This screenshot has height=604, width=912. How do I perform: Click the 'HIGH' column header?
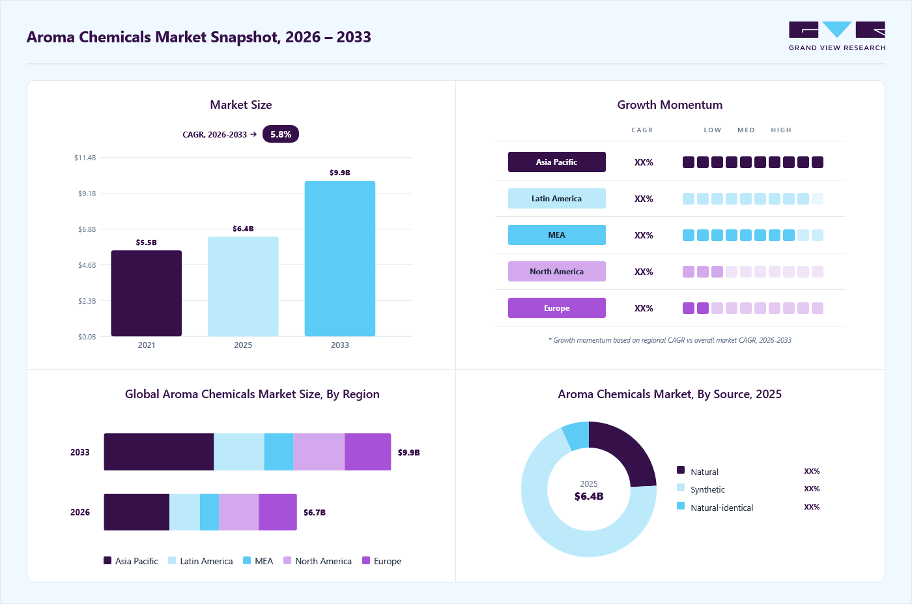click(x=781, y=130)
